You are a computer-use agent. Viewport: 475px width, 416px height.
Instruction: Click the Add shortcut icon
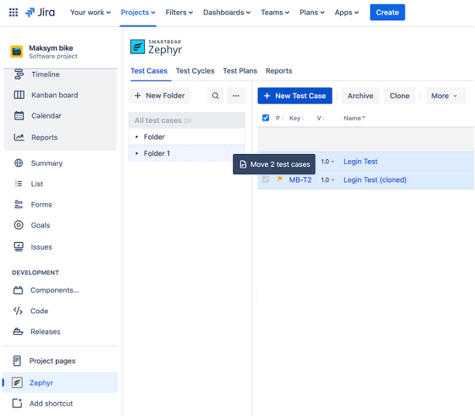[x=18, y=404]
